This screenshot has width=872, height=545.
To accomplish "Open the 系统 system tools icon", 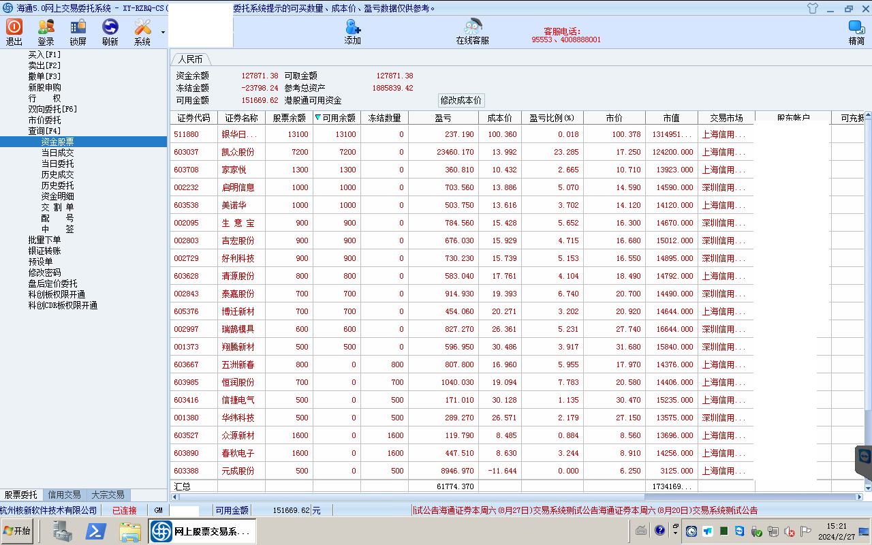I will coord(142,27).
